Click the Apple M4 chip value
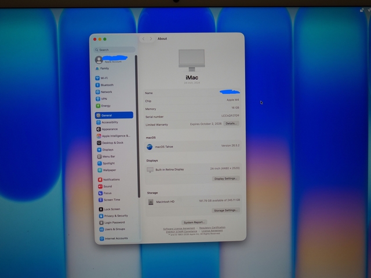This screenshot has width=371, height=278. click(x=232, y=100)
